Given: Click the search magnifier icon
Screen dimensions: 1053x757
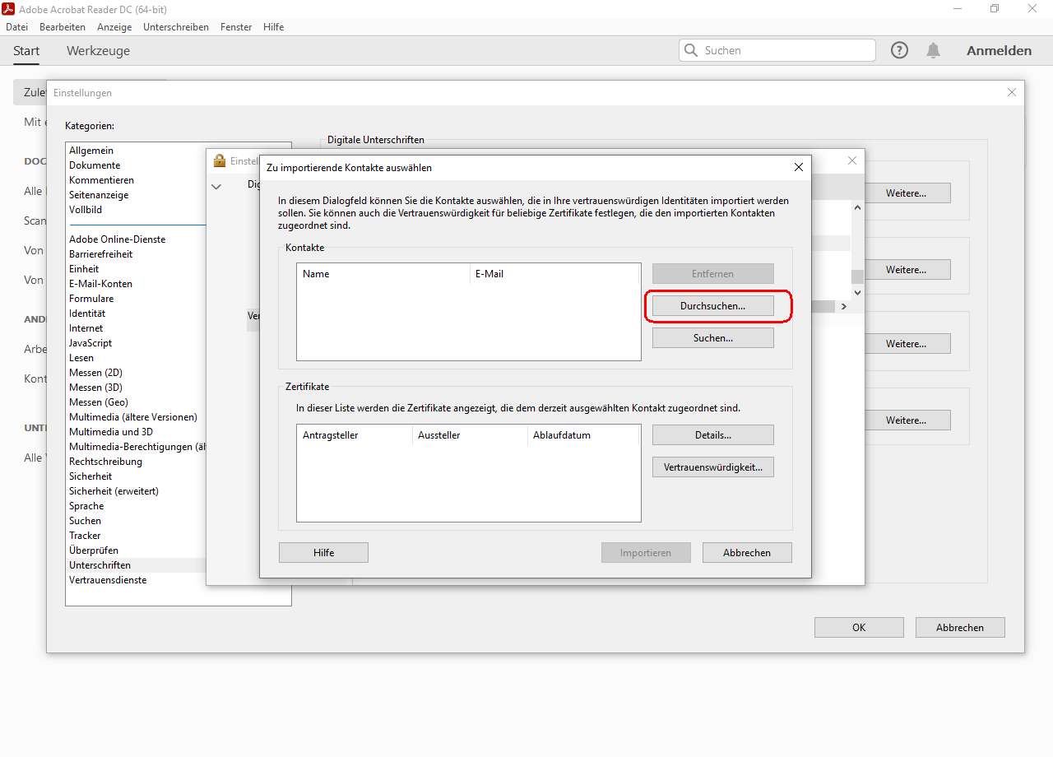Looking at the screenshot, I should pyautogui.click(x=691, y=50).
